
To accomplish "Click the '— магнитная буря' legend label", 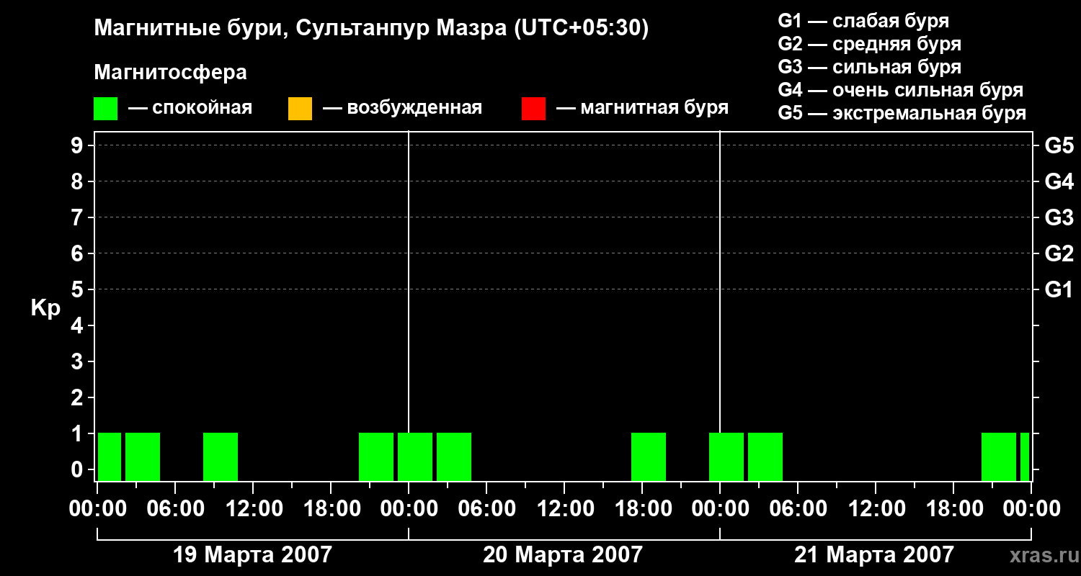I will click(642, 108).
